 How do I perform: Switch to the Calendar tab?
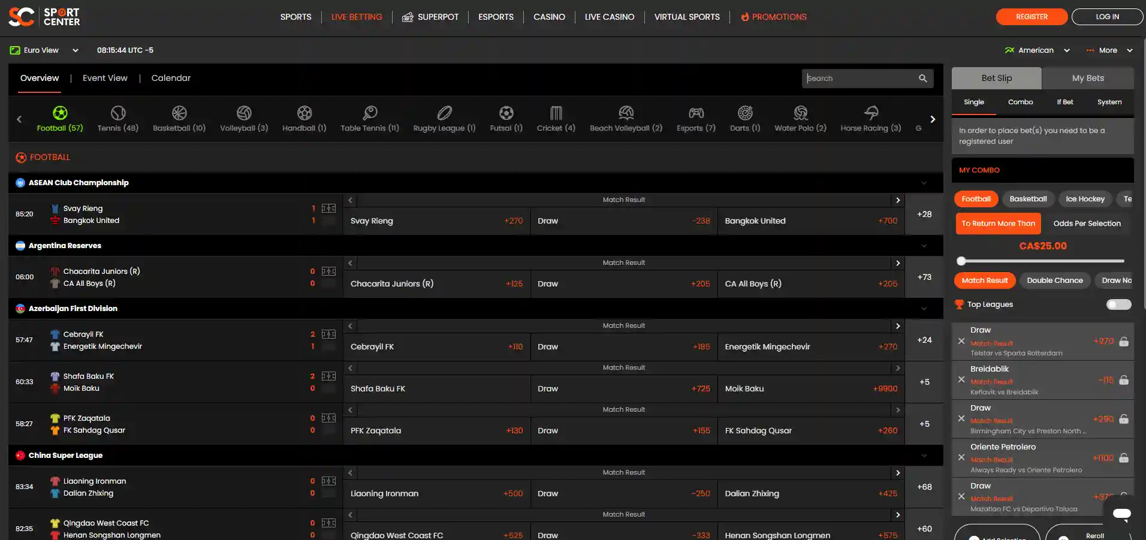tap(171, 78)
